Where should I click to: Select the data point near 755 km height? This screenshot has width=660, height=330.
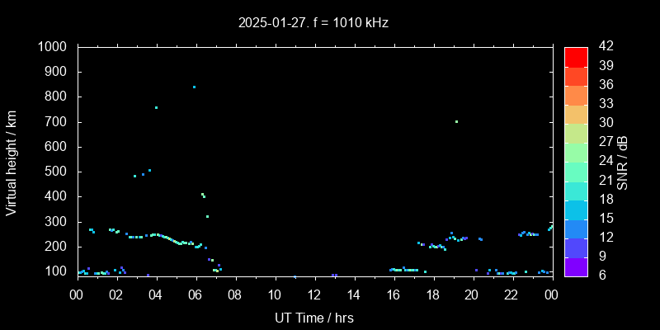[156, 107]
